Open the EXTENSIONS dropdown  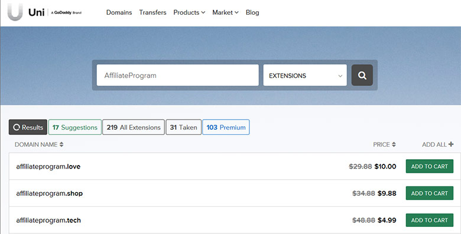(x=305, y=75)
